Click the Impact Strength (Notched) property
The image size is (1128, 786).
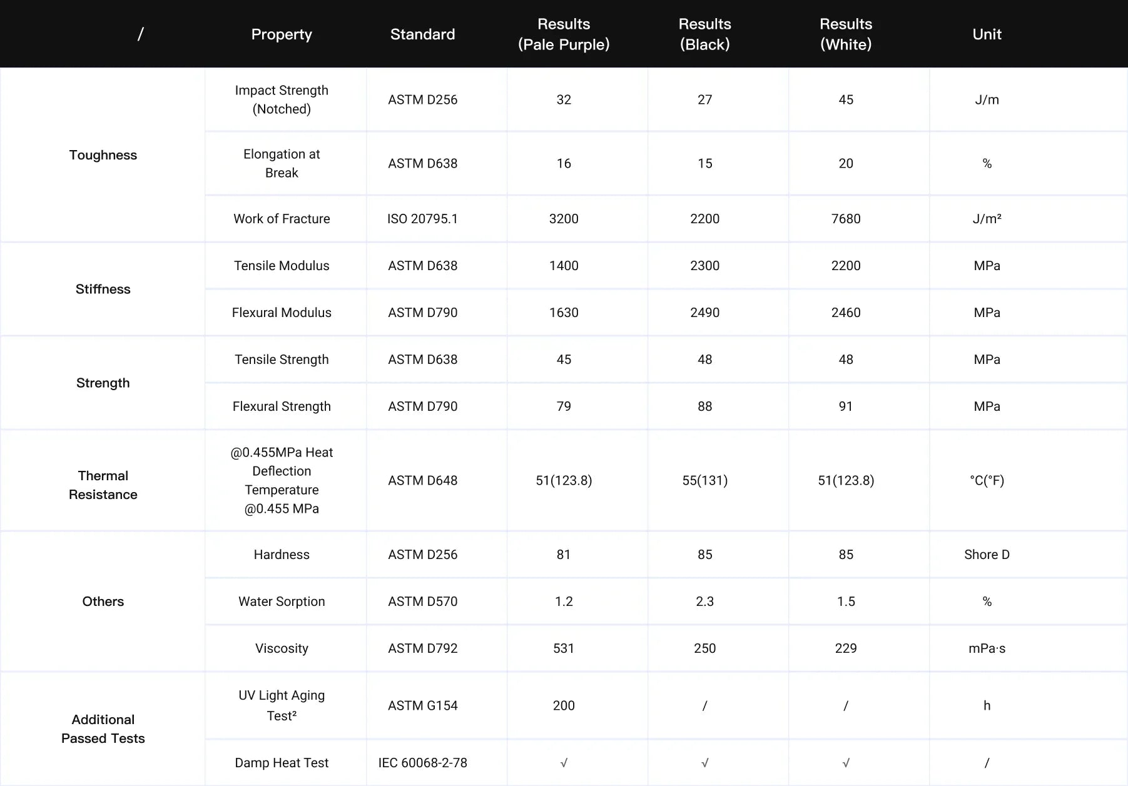(282, 99)
